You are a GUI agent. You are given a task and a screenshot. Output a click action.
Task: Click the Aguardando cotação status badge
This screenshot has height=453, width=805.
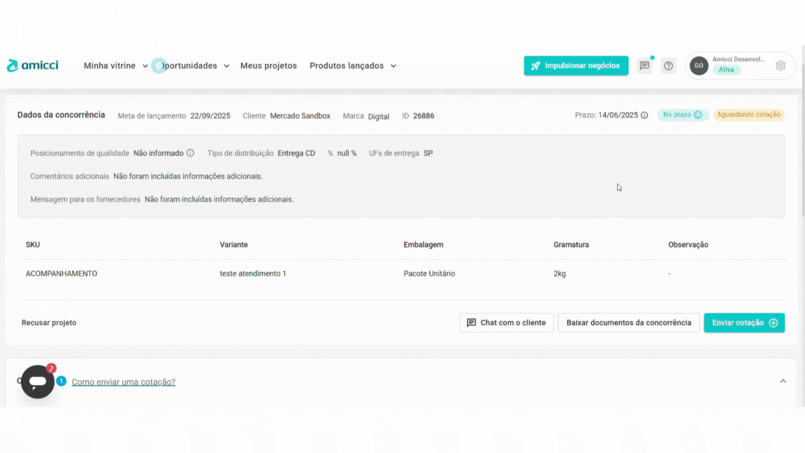(x=749, y=115)
